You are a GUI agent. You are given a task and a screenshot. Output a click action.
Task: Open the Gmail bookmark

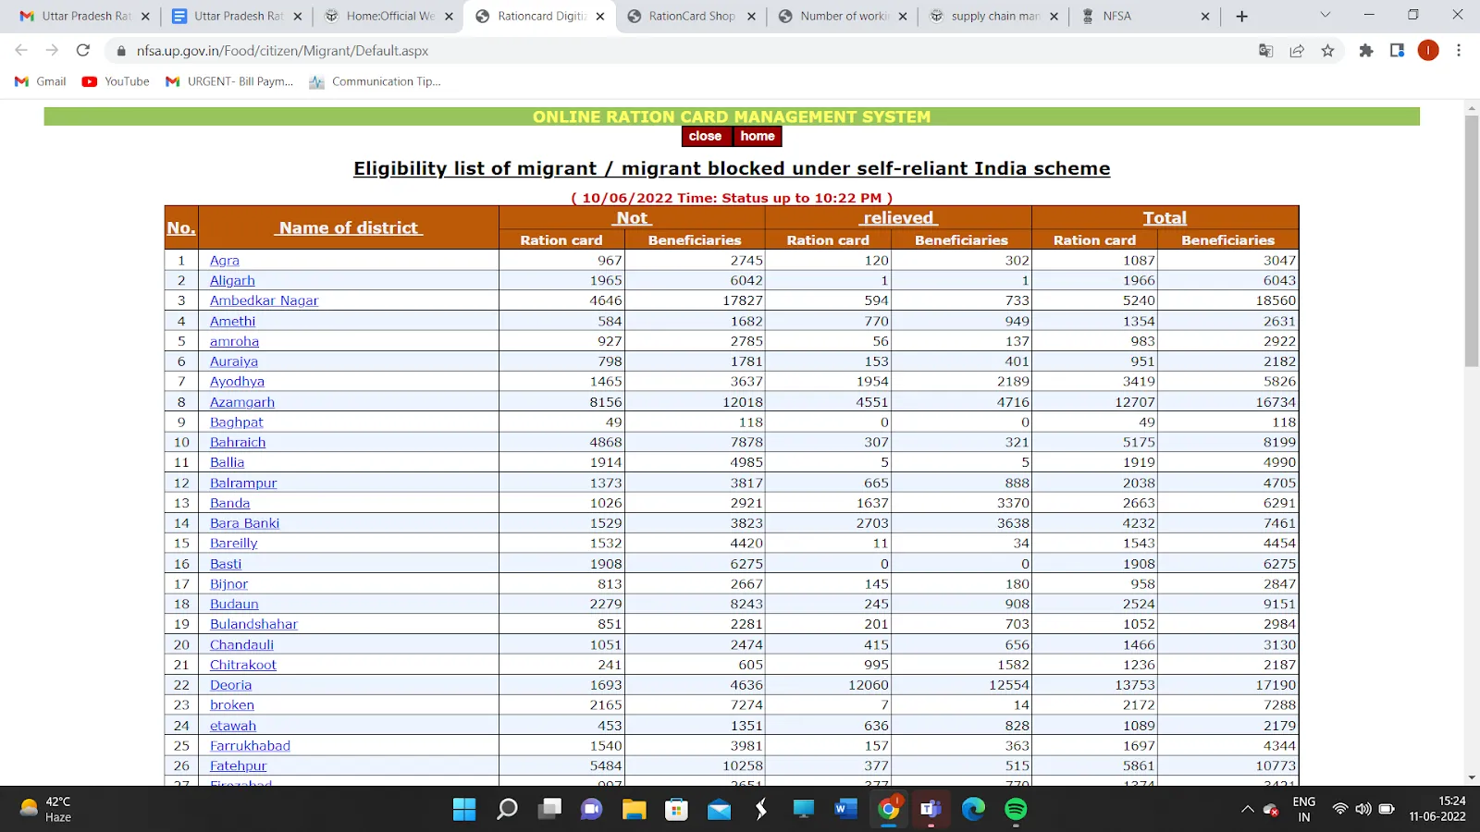click(x=41, y=81)
